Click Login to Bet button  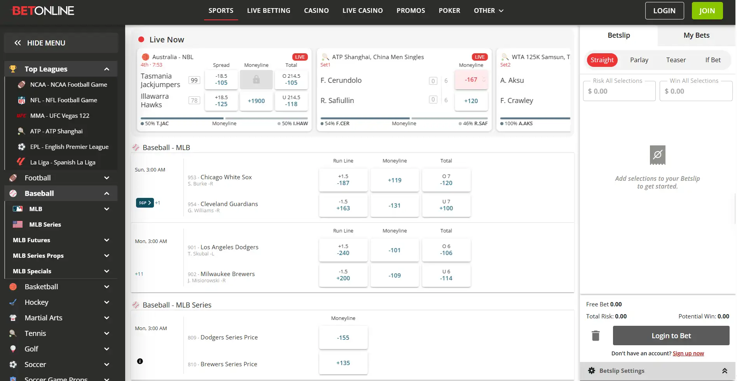tap(671, 336)
